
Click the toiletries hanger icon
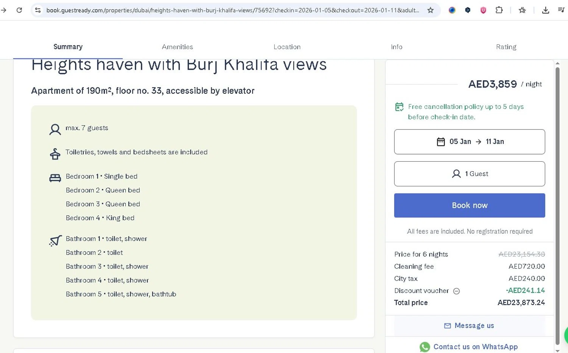click(55, 154)
